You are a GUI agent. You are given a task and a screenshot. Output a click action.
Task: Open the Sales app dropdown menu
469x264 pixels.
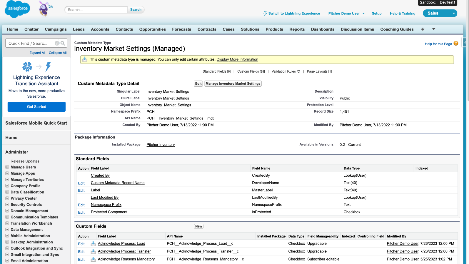coord(454,13)
